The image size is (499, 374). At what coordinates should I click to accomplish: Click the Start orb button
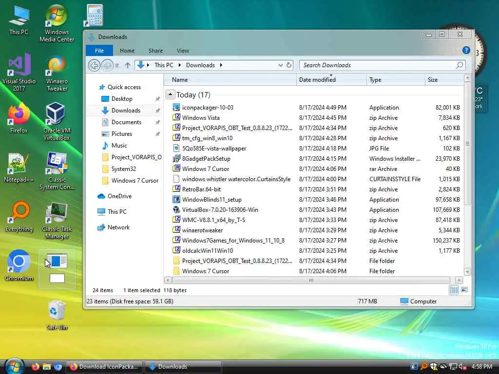coord(14,366)
